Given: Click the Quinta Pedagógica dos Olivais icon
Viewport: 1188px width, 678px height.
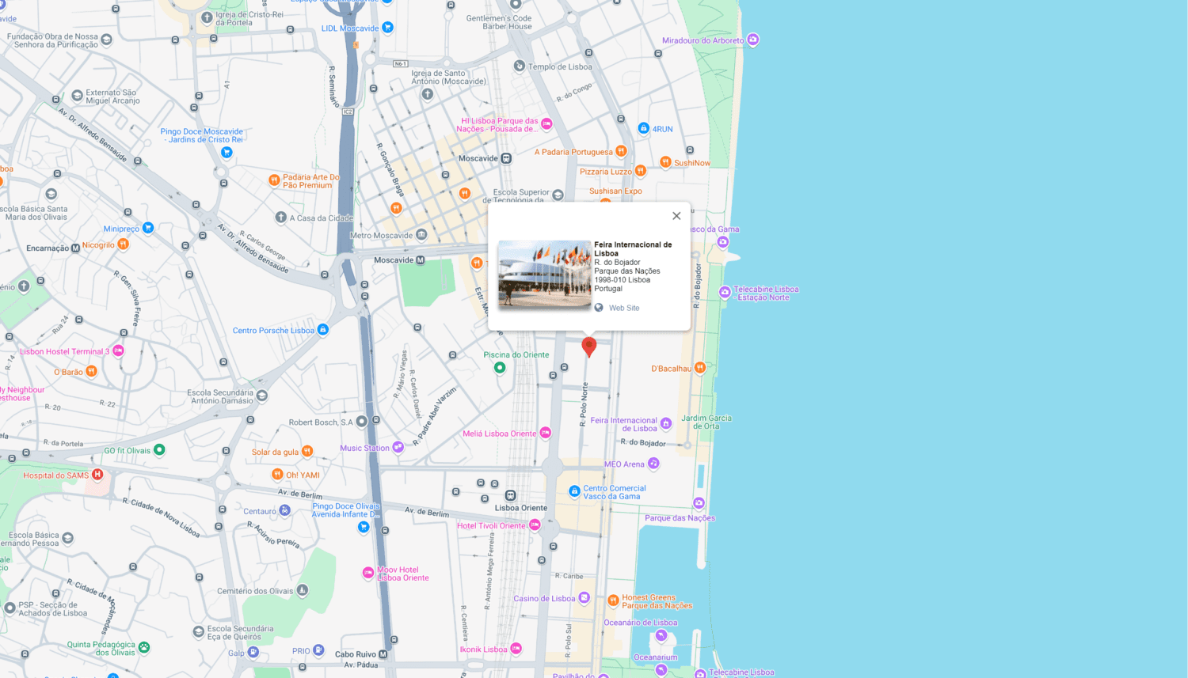Looking at the screenshot, I should click(x=144, y=647).
